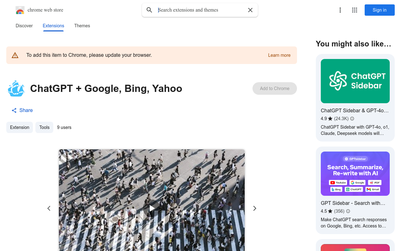Click the ChatGPT + Google extension ship logo
Image resolution: width=401 pixels, height=251 pixels.
(16, 88)
